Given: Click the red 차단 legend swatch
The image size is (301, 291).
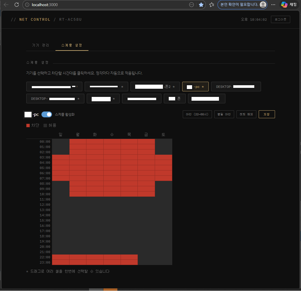Looking at the screenshot, I should pyautogui.click(x=28, y=126).
